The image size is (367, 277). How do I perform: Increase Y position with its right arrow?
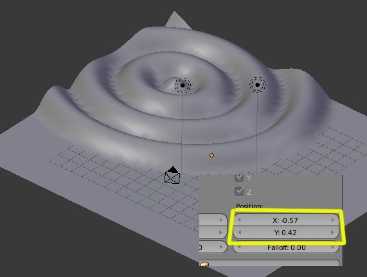pos(333,233)
